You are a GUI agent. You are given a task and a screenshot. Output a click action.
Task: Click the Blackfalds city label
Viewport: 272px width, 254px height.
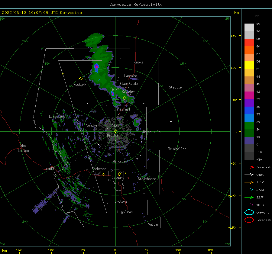pos(128,84)
